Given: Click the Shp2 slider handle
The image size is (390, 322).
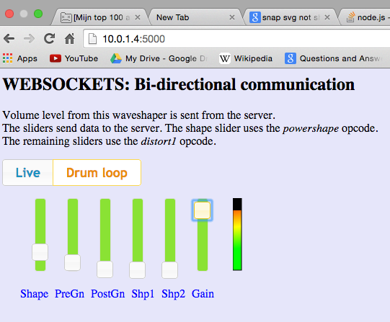Looking at the screenshot, I should (169, 270).
